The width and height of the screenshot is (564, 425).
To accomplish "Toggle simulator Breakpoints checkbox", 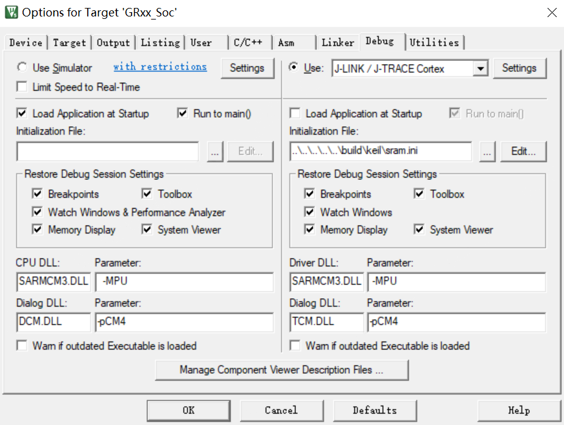I will pos(37,194).
